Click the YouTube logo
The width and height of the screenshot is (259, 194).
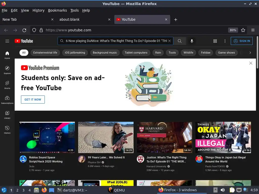(x=24, y=41)
